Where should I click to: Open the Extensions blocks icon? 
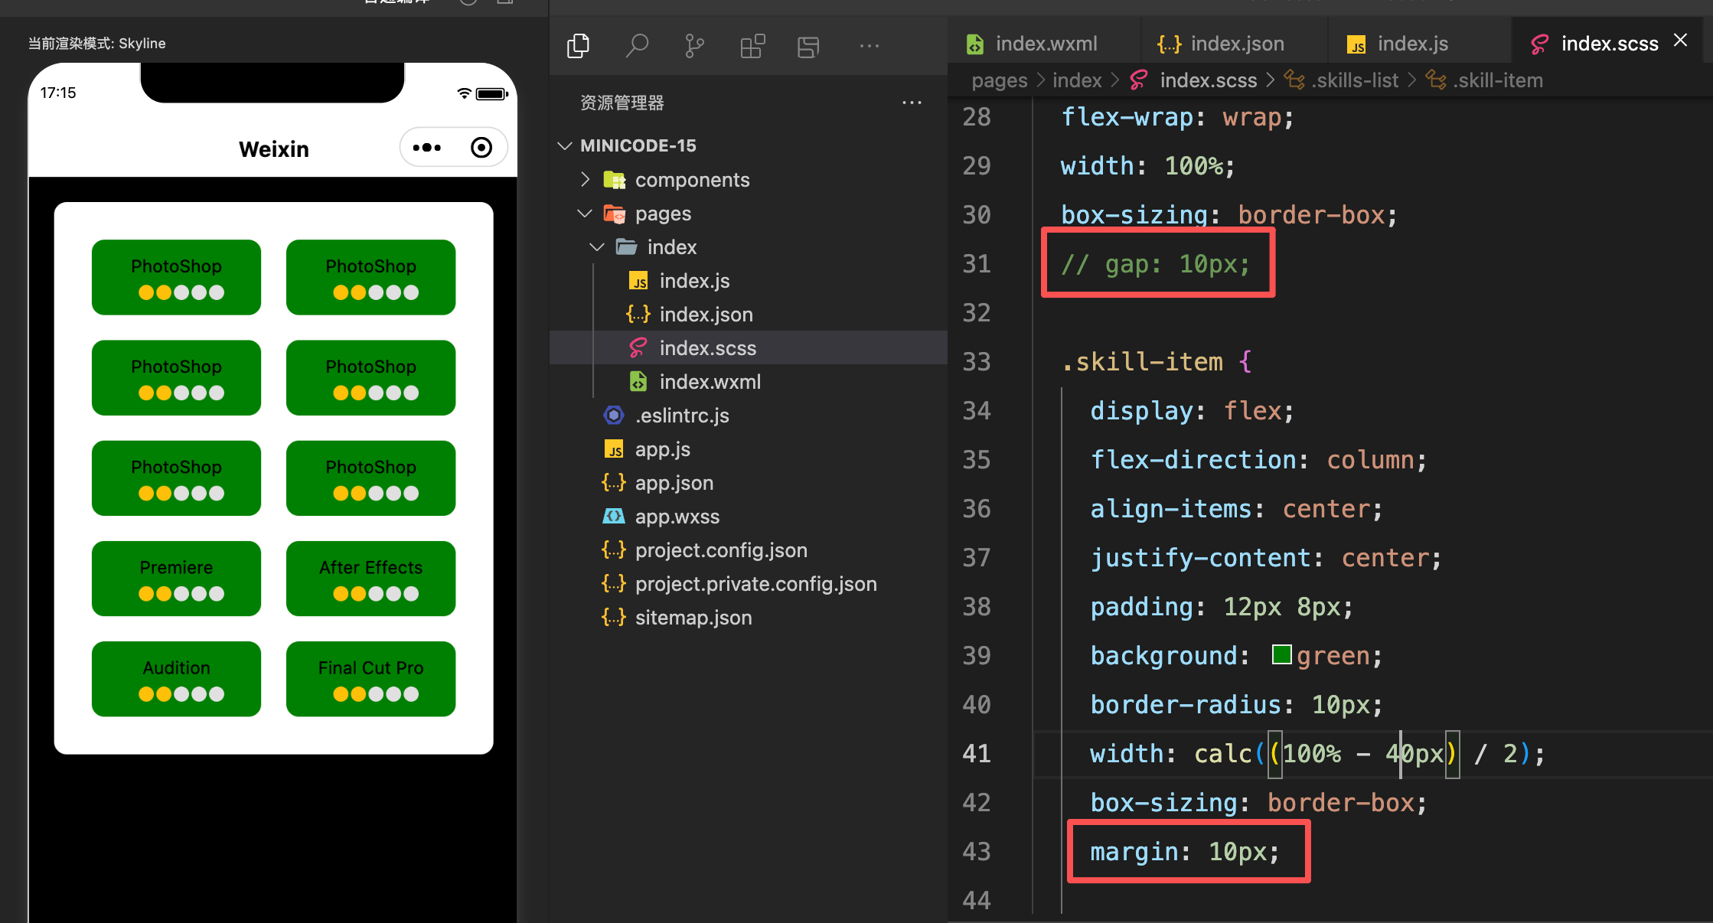pos(752,46)
